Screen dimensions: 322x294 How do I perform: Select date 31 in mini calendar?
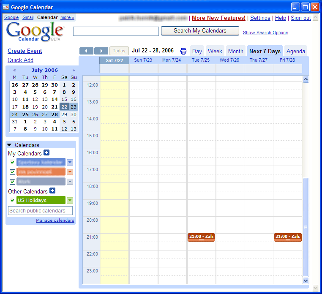point(15,122)
